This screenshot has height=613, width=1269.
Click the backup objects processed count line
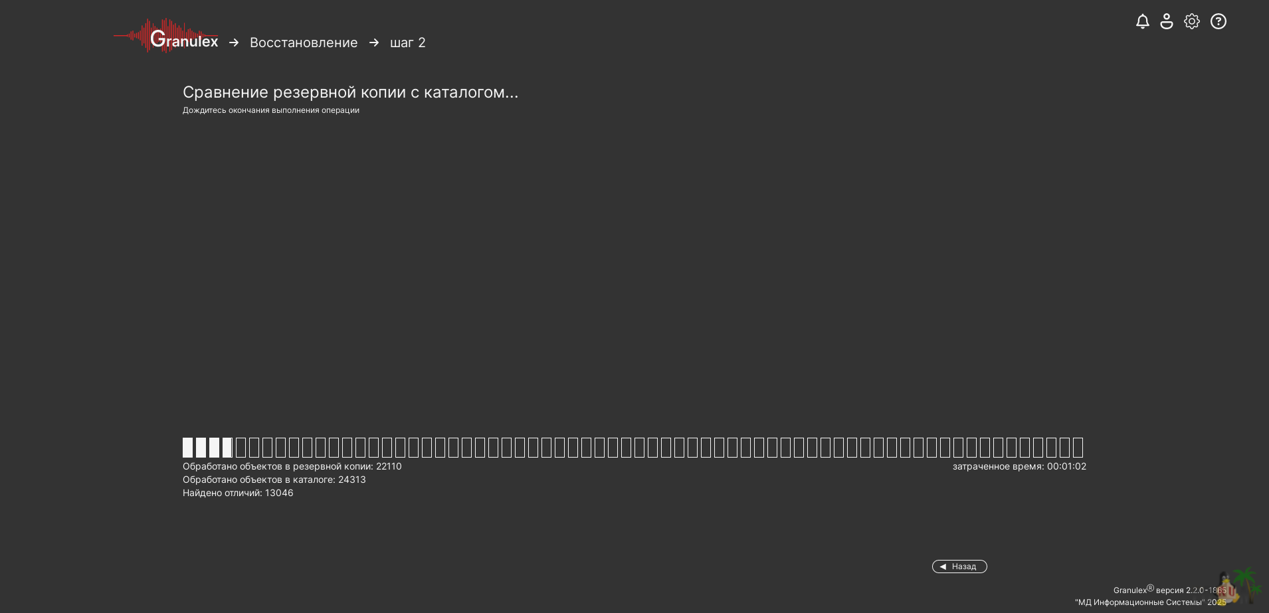[x=292, y=466]
